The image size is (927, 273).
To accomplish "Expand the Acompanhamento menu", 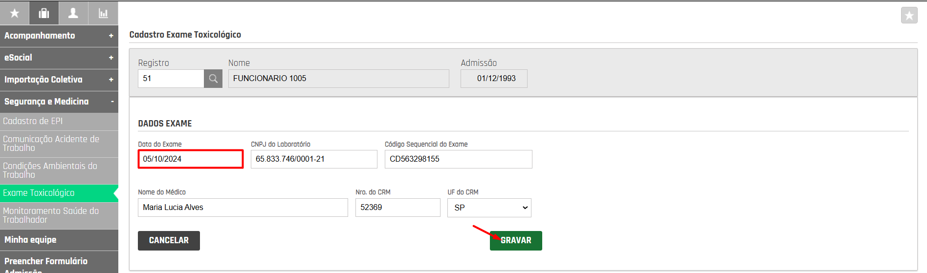I will click(x=59, y=36).
